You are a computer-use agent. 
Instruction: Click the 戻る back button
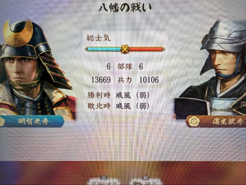coord(145,181)
